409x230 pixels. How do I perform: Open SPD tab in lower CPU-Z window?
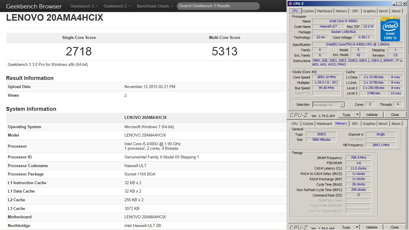[x=355, y=124]
